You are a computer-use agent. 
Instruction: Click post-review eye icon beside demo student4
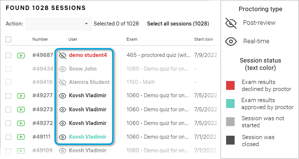[x=63, y=55]
